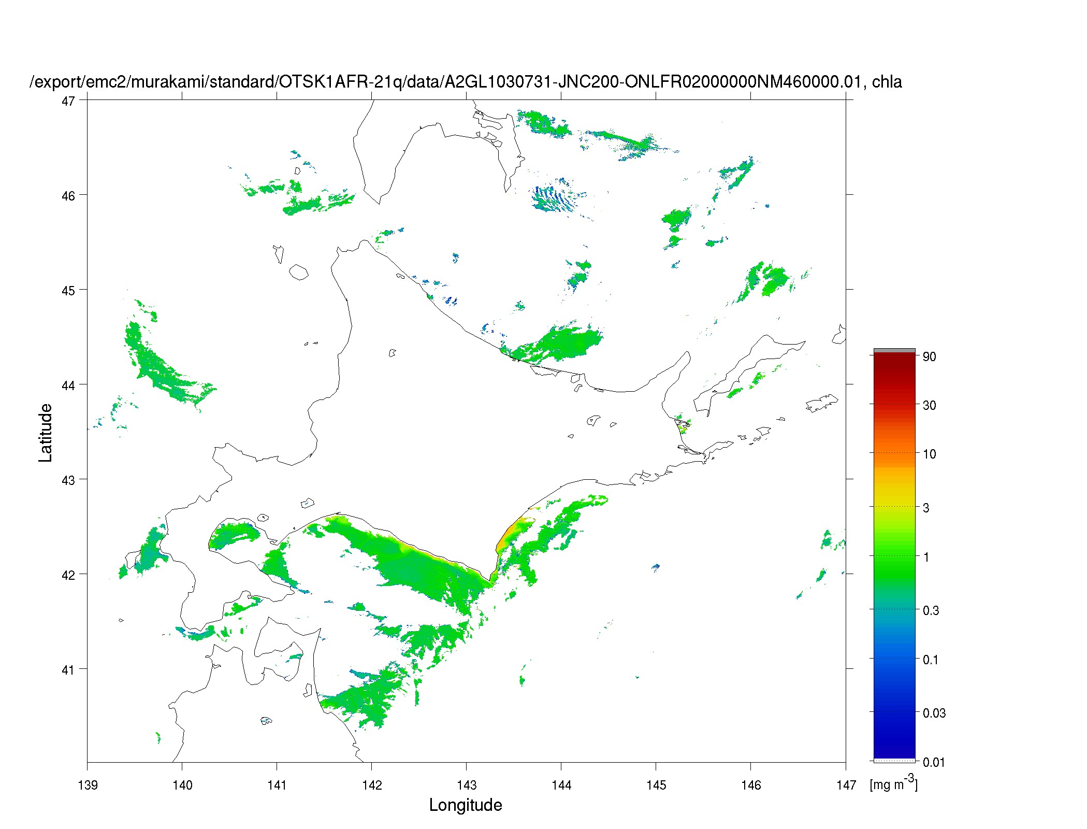1087x829 pixels.
Task: Click the latitude tick label "42"
Action: click(x=68, y=575)
